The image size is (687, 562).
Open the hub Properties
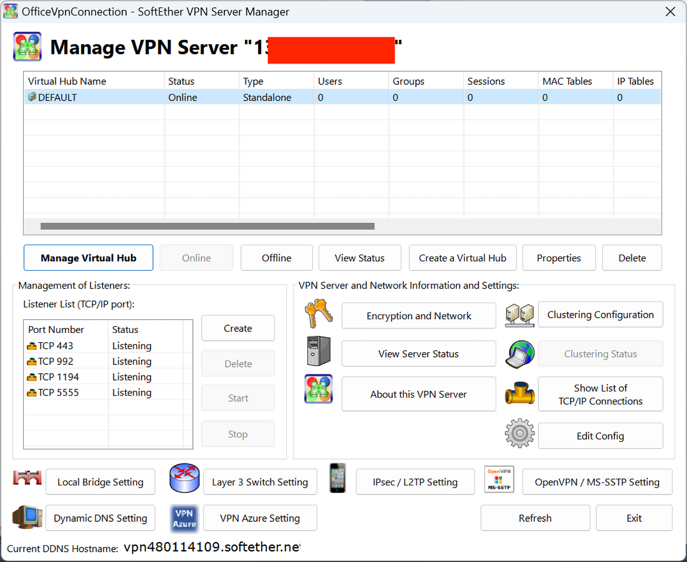click(x=559, y=258)
